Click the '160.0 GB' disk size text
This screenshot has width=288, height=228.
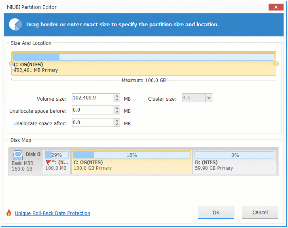(x=22, y=169)
